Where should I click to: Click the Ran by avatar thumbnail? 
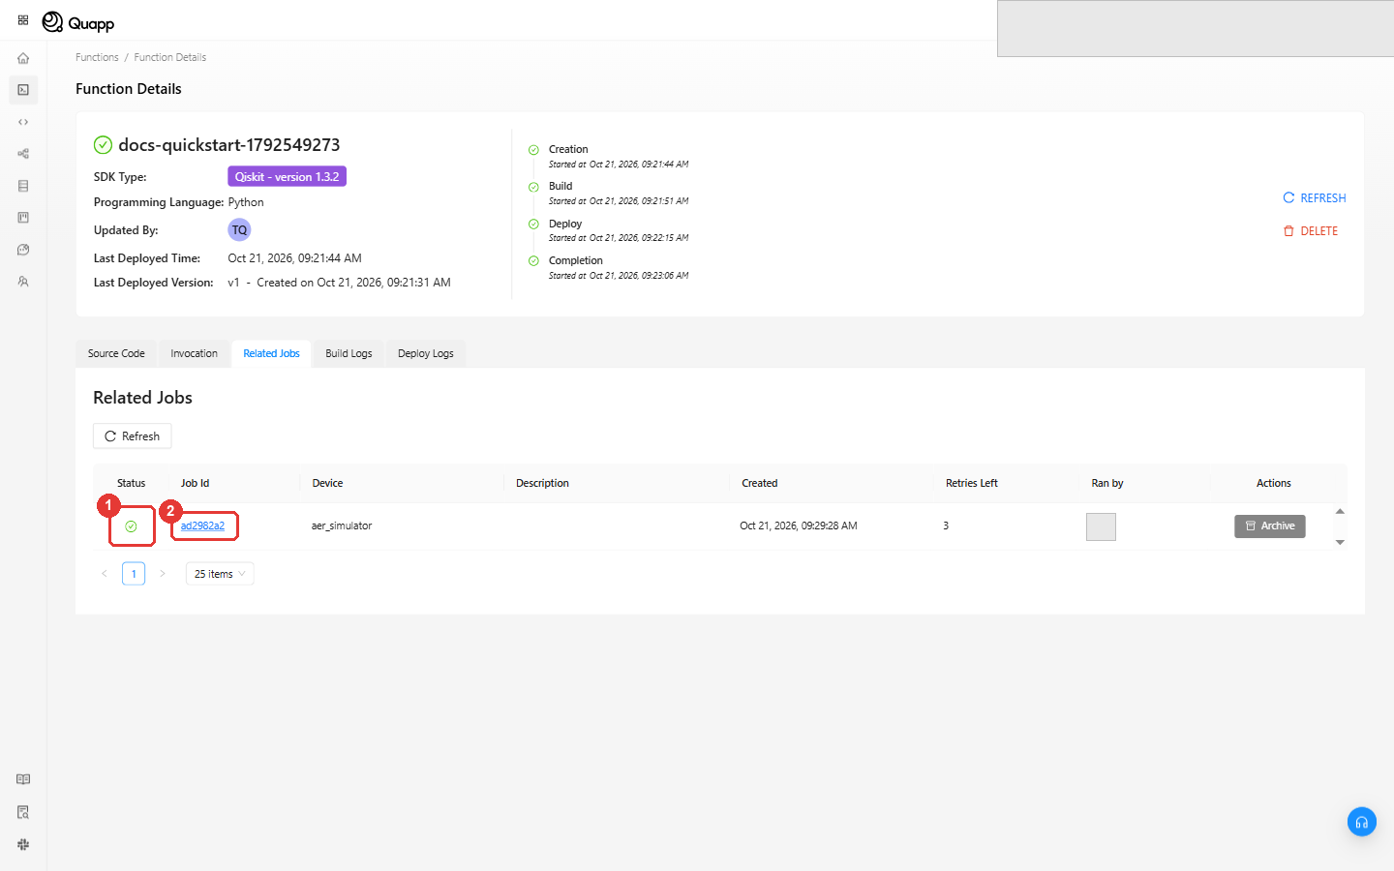coord(1101,526)
